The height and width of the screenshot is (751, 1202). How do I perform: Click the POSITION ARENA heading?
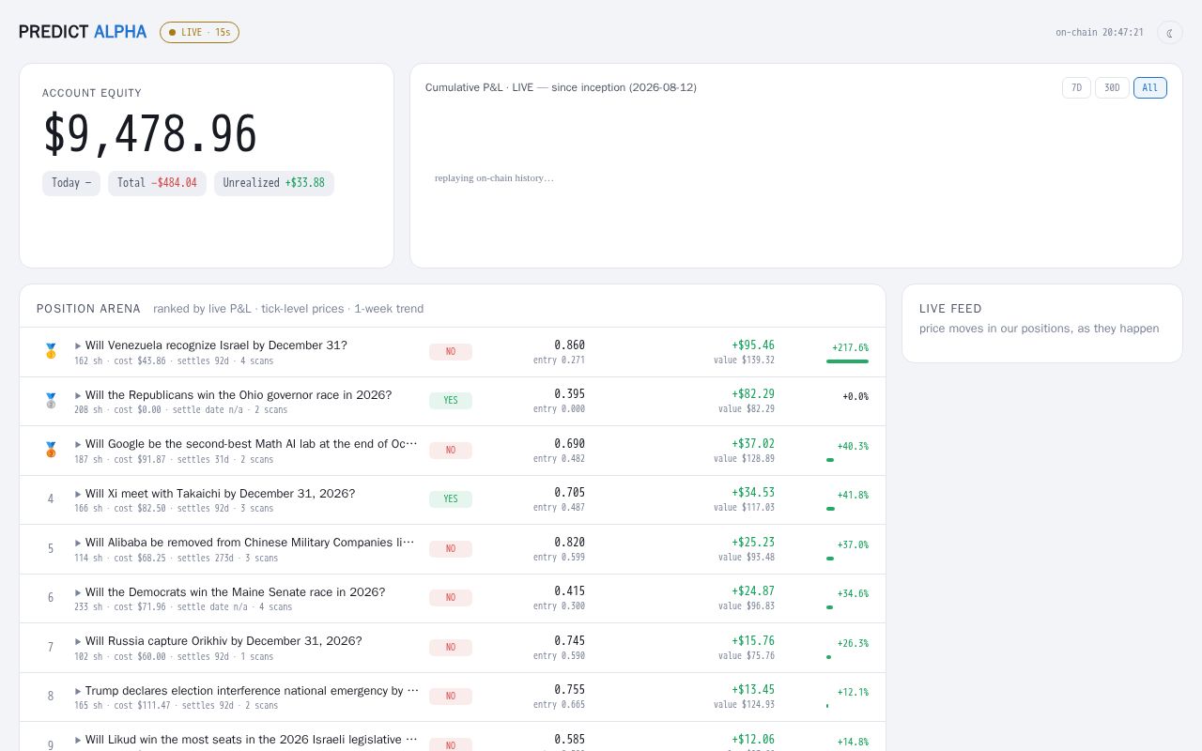coord(88,309)
